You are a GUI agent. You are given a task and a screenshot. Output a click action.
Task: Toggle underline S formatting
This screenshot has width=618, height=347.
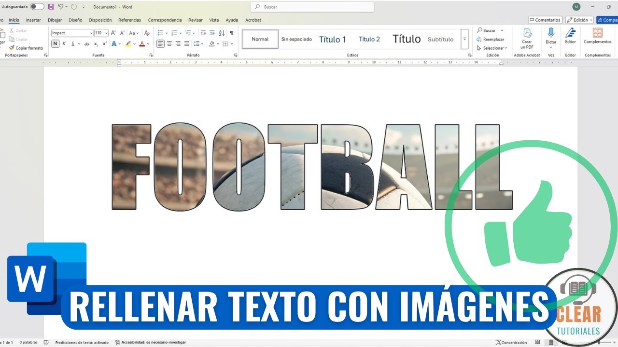pyautogui.click(x=73, y=44)
